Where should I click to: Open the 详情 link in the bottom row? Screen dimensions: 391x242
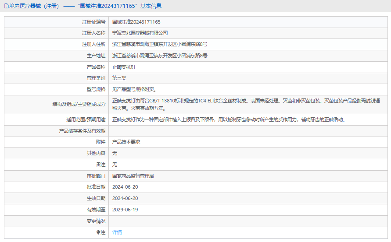(117, 232)
